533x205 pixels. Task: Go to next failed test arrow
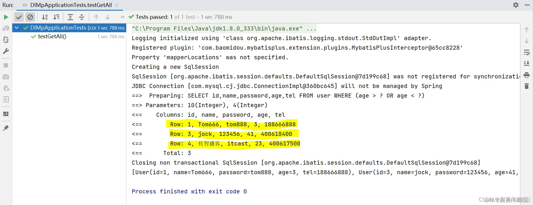tap(108, 17)
